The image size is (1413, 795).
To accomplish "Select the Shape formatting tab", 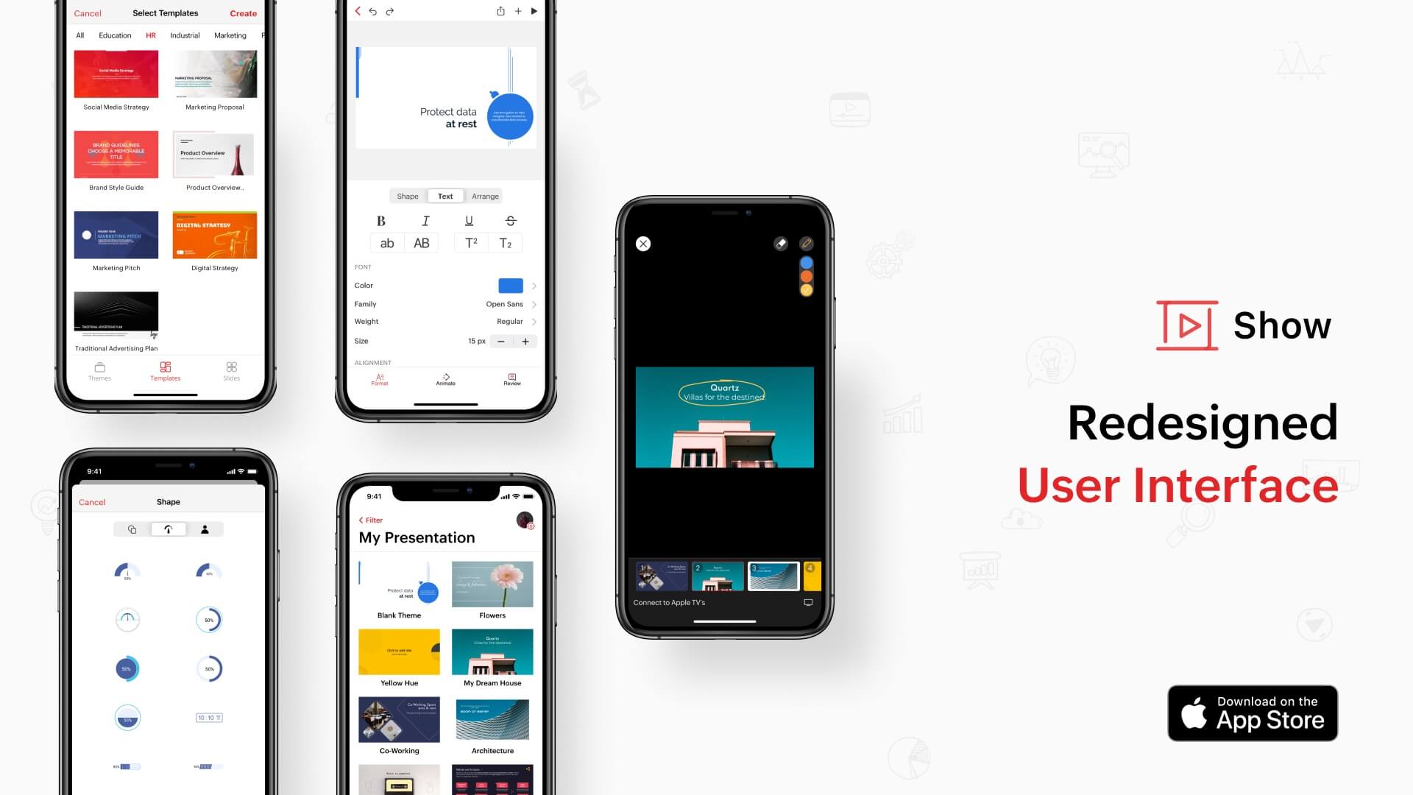I will [408, 195].
